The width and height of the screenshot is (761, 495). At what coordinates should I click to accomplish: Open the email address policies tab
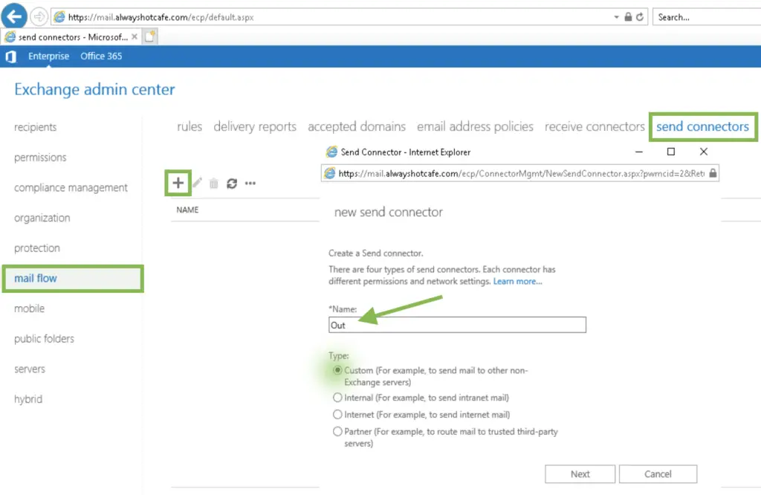click(475, 126)
